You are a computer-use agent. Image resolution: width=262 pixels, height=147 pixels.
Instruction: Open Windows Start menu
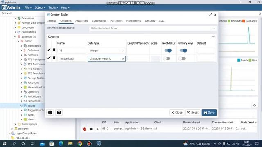[x=5, y=143]
